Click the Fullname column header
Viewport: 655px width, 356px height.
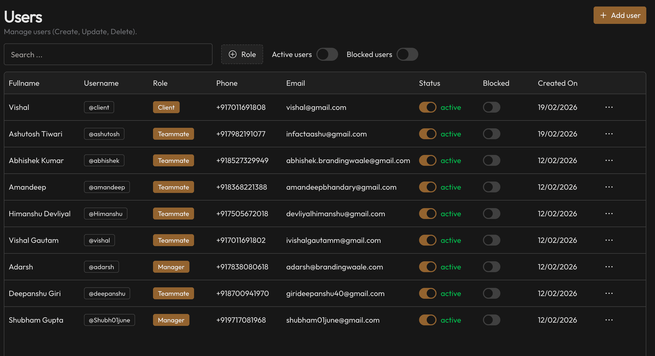click(x=24, y=83)
